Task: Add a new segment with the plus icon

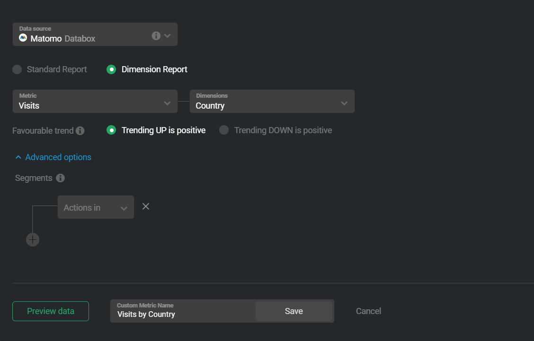Action: click(x=32, y=239)
